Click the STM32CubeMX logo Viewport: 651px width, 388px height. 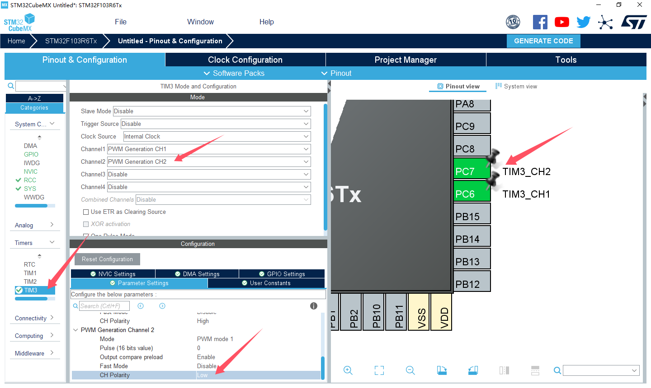tap(19, 22)
